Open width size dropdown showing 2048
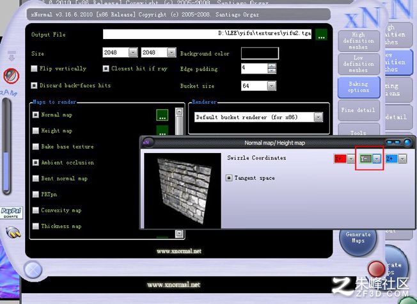 133,52
